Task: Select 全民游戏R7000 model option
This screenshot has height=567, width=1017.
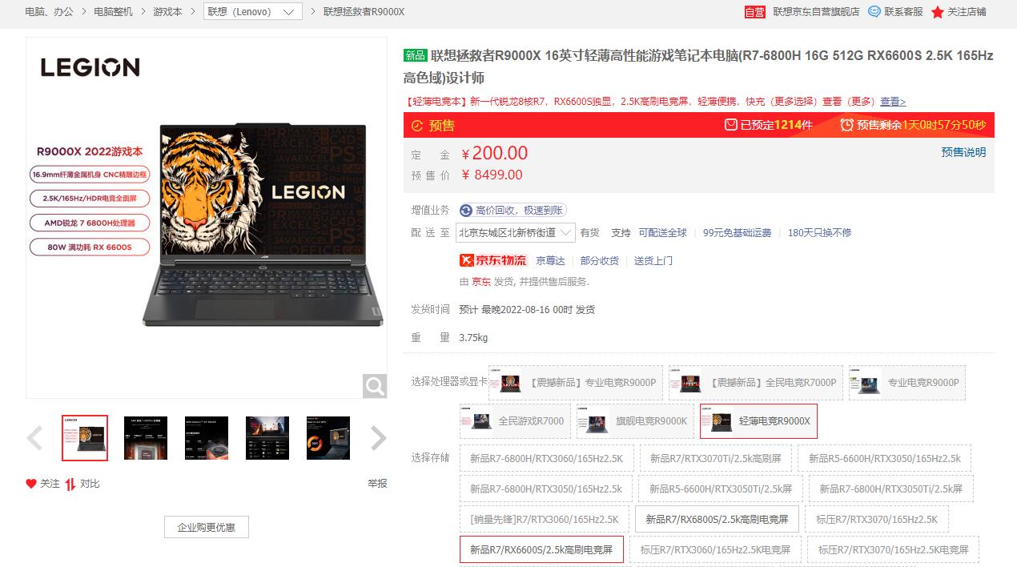Action: 514,421
